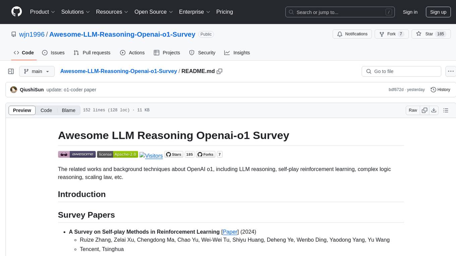The width and height of the screenshot is (456, 256).
Task: Click the Awesome badge
Action: tap(77, 154)
